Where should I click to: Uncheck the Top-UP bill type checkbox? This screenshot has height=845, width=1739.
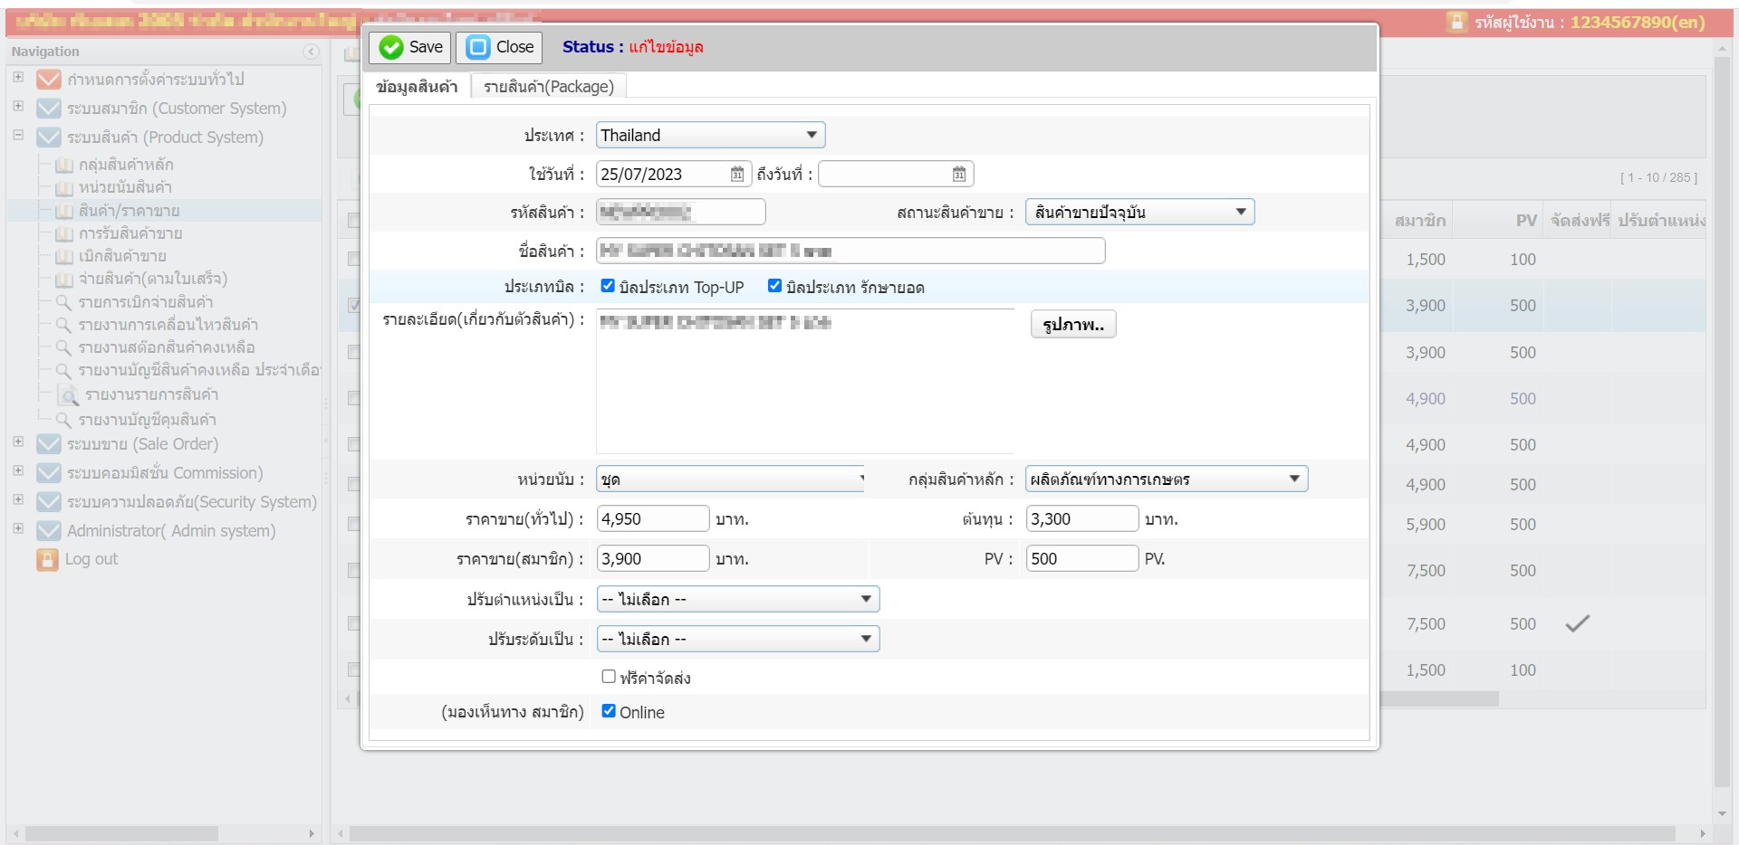[x=608, y=286]
